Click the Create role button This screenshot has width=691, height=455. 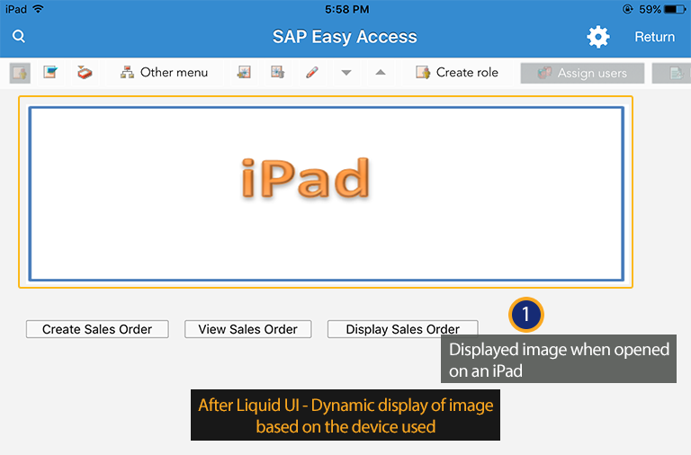coord(457,72)
